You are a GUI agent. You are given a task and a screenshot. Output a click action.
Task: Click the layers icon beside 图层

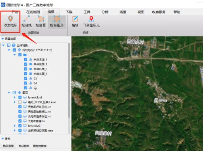(x=19, y=93)
